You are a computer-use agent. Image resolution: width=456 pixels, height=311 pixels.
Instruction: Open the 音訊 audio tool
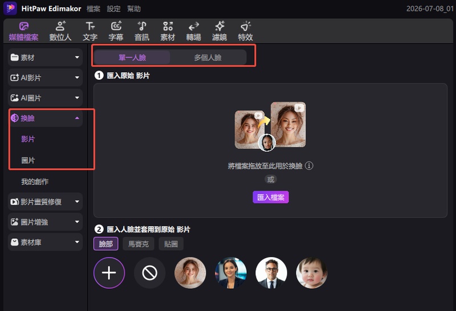pyautogui.click(x=141, y=31)
